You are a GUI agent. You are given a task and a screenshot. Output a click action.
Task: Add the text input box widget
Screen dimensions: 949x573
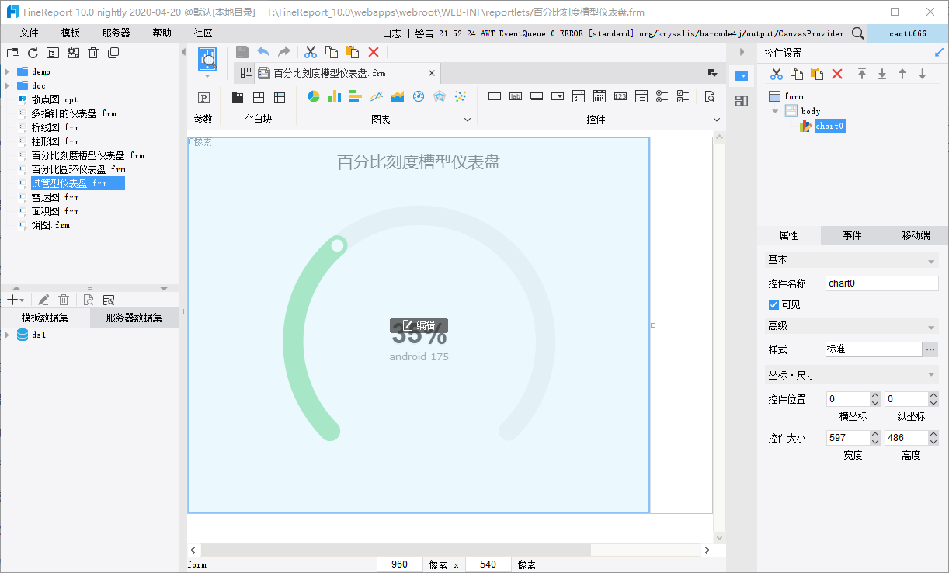495,97
